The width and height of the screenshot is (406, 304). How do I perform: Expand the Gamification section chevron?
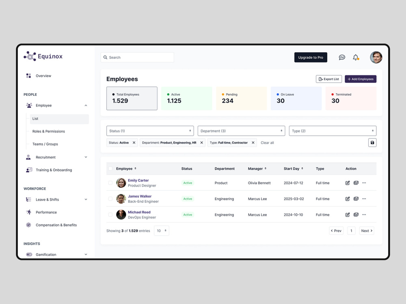pyautogui.click(x=86, y=255)
